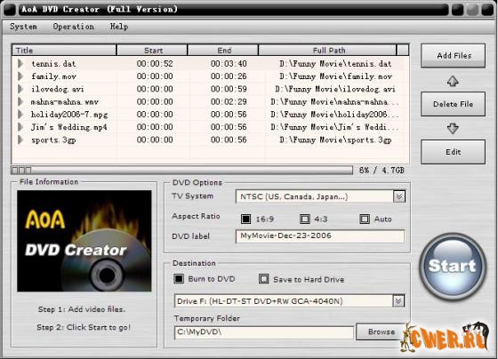Select the 16:9 aspect ratio checkbox
Screen dimensions: 498x359
(x=245, y=219)
